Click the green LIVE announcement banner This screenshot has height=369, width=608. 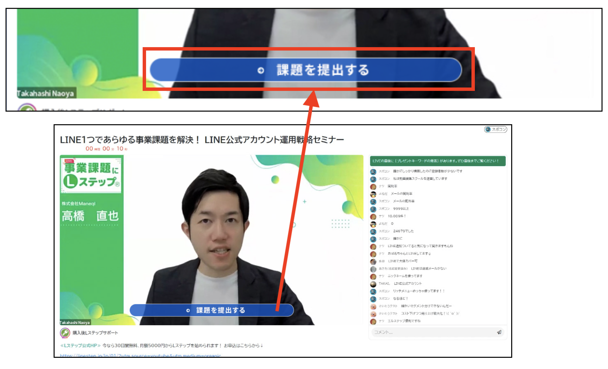pos(437,161)
